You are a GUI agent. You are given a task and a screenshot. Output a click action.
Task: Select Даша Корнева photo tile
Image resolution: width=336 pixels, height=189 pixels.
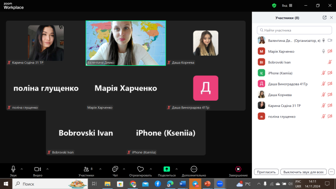pyautogui.click(x=206, y=43)
